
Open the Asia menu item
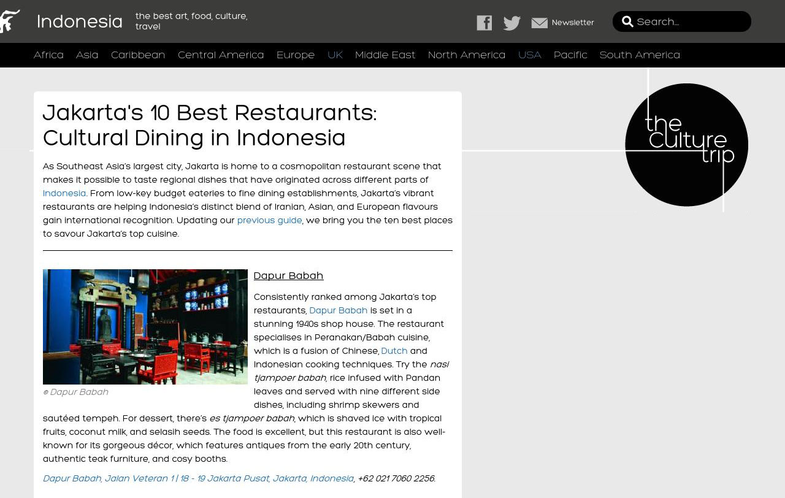(87, 55)
